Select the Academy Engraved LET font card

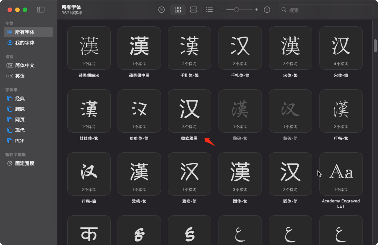(x=341, y=174)
